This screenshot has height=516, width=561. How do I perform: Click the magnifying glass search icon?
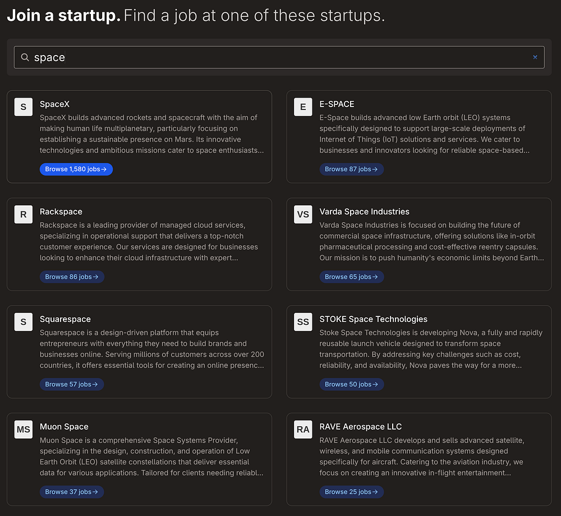point(25,57)
